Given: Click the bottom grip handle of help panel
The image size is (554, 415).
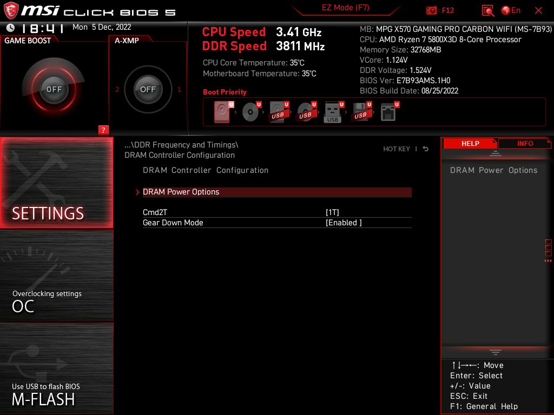Looking at the screenshot, I should tap(496, 352).
